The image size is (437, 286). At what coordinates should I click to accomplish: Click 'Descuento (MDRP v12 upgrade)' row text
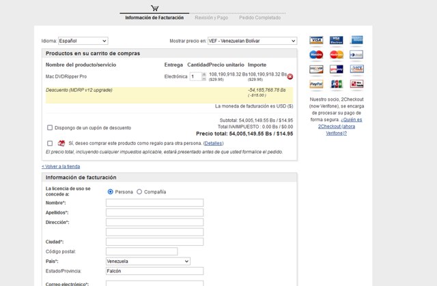[79, 90]
